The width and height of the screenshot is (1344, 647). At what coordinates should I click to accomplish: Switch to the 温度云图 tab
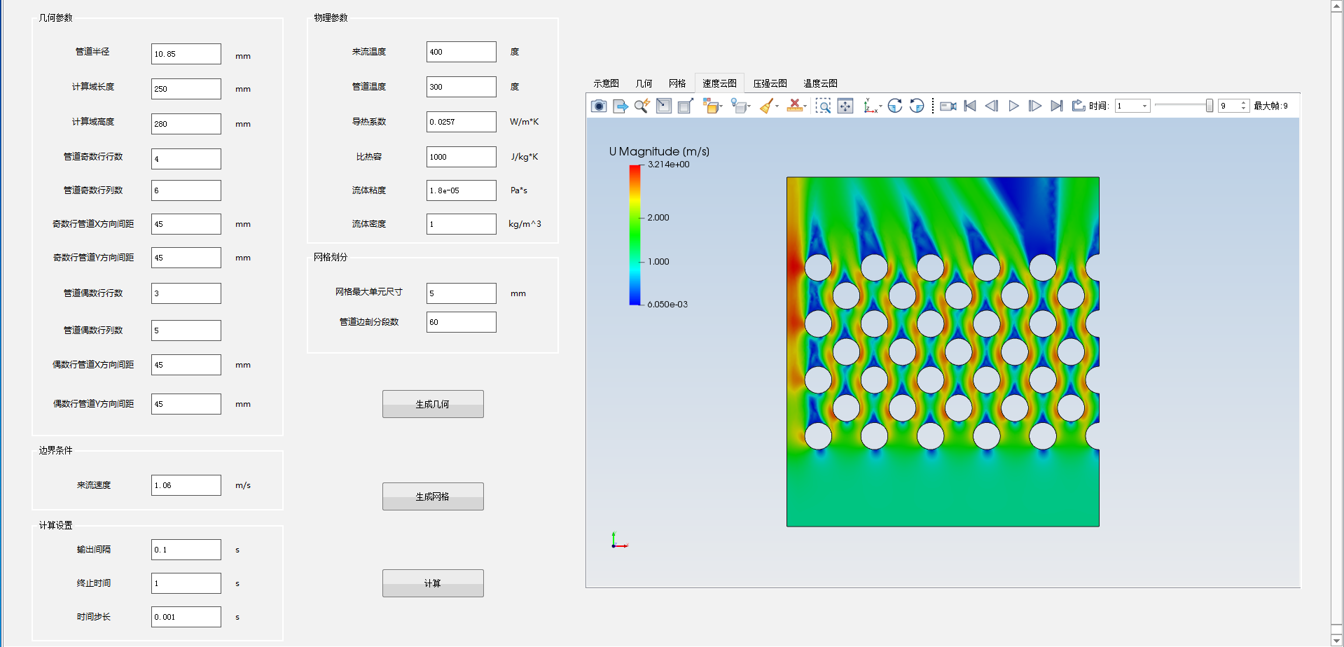click(820, 83)
